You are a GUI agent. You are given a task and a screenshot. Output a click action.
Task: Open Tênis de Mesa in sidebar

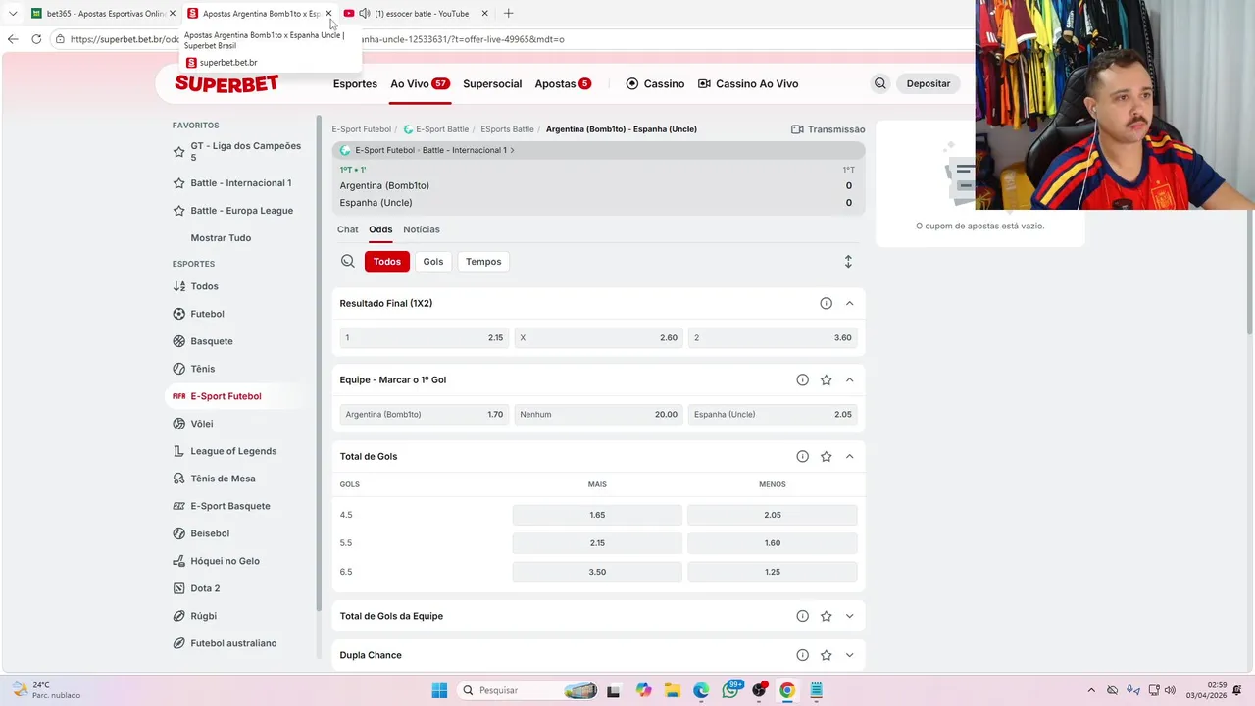[223, 479]
